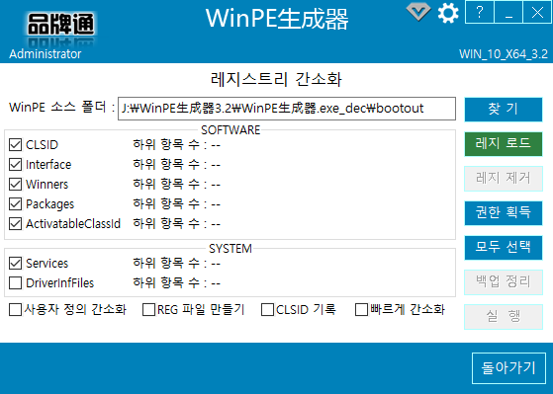553x394 pixels.
Task: Click the 찾기 browse button
Action: [504, 110]
